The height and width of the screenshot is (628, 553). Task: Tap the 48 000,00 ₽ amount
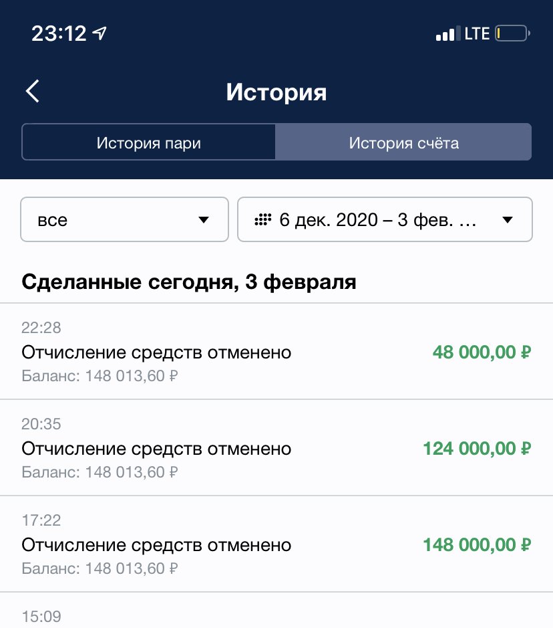(x=481, y=352)
